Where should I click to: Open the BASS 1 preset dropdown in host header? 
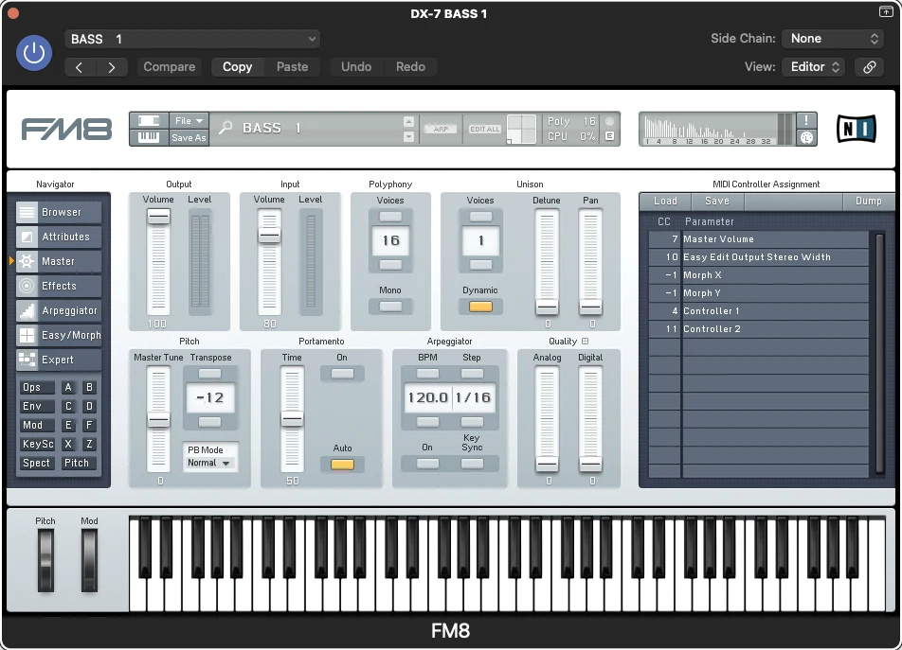point(192,39)
